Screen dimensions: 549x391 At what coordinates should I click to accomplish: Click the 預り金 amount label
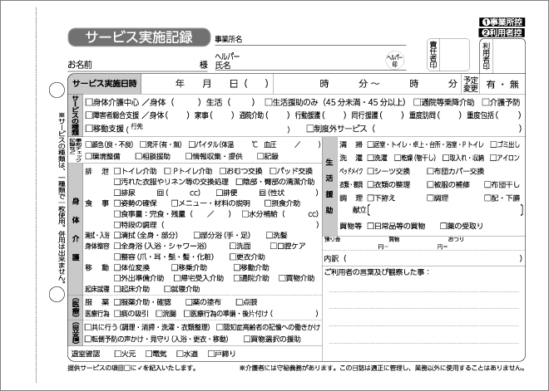333,239
